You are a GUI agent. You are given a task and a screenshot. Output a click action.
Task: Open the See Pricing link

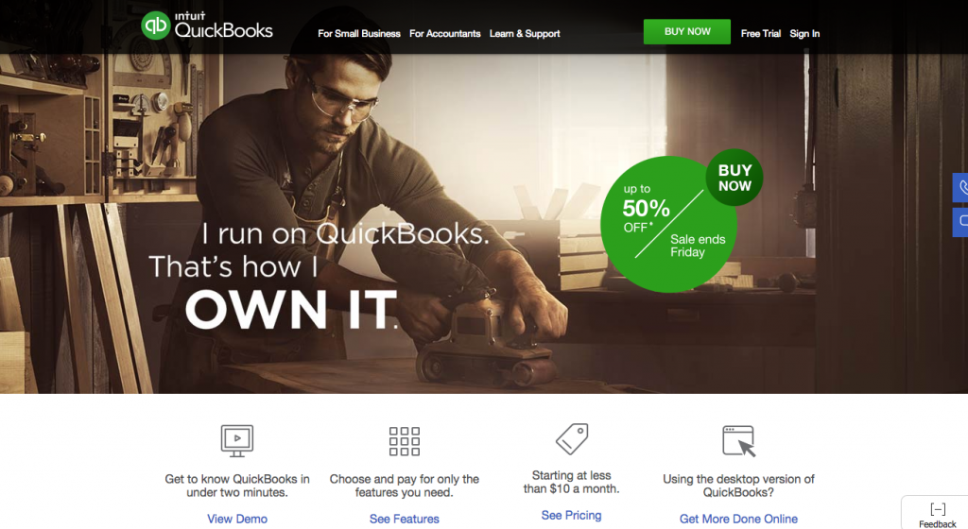tap(572, 516)
